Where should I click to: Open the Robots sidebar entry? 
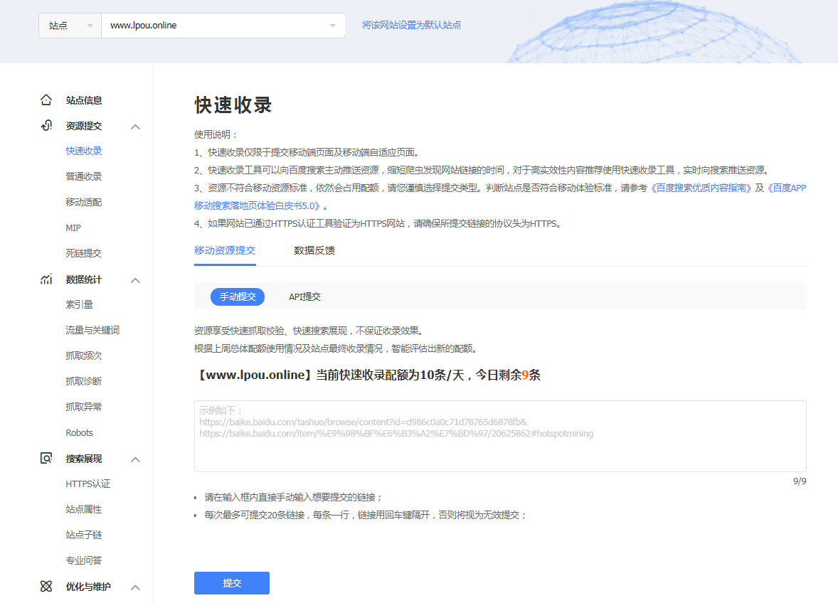79,432
